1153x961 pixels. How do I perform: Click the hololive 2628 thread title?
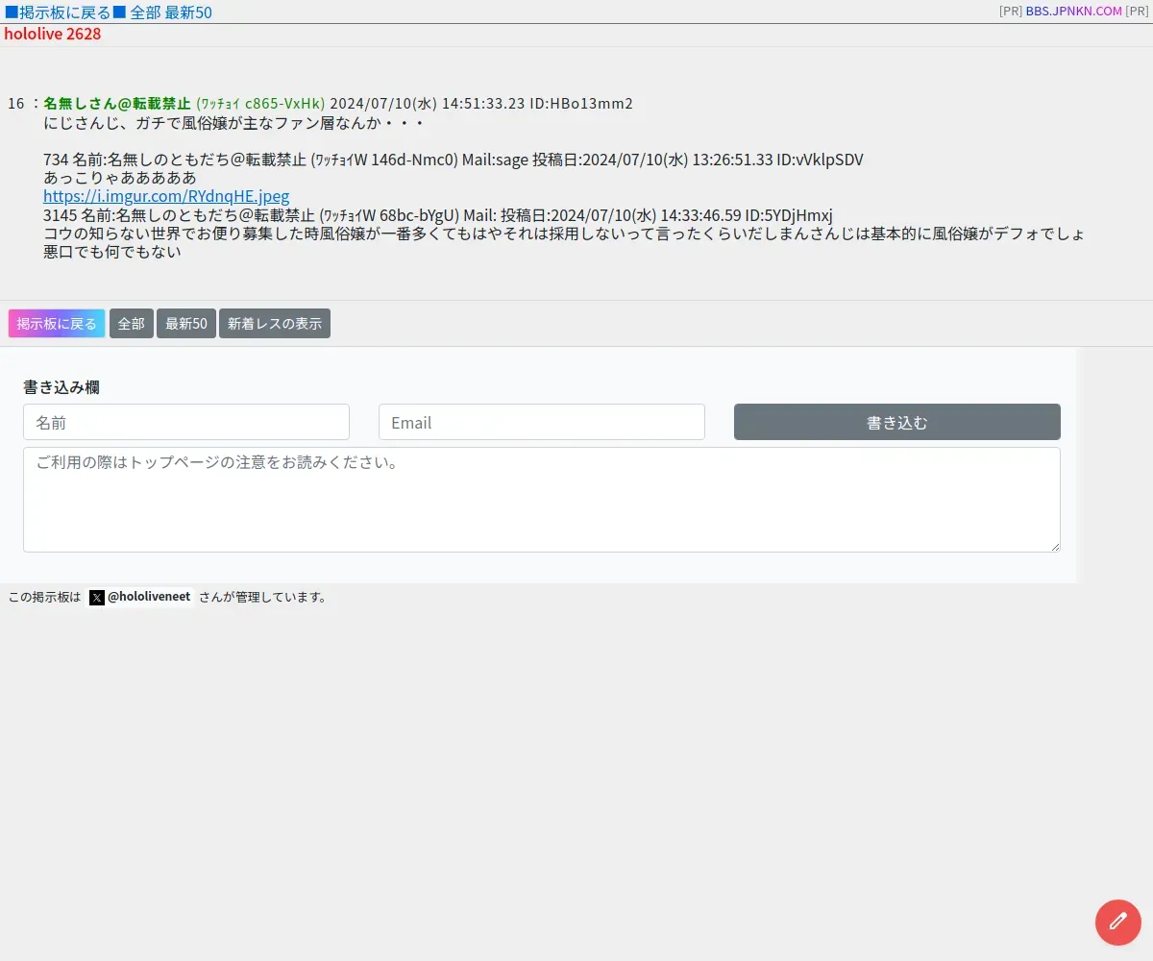pyautogui.click(x=52, y=34)
